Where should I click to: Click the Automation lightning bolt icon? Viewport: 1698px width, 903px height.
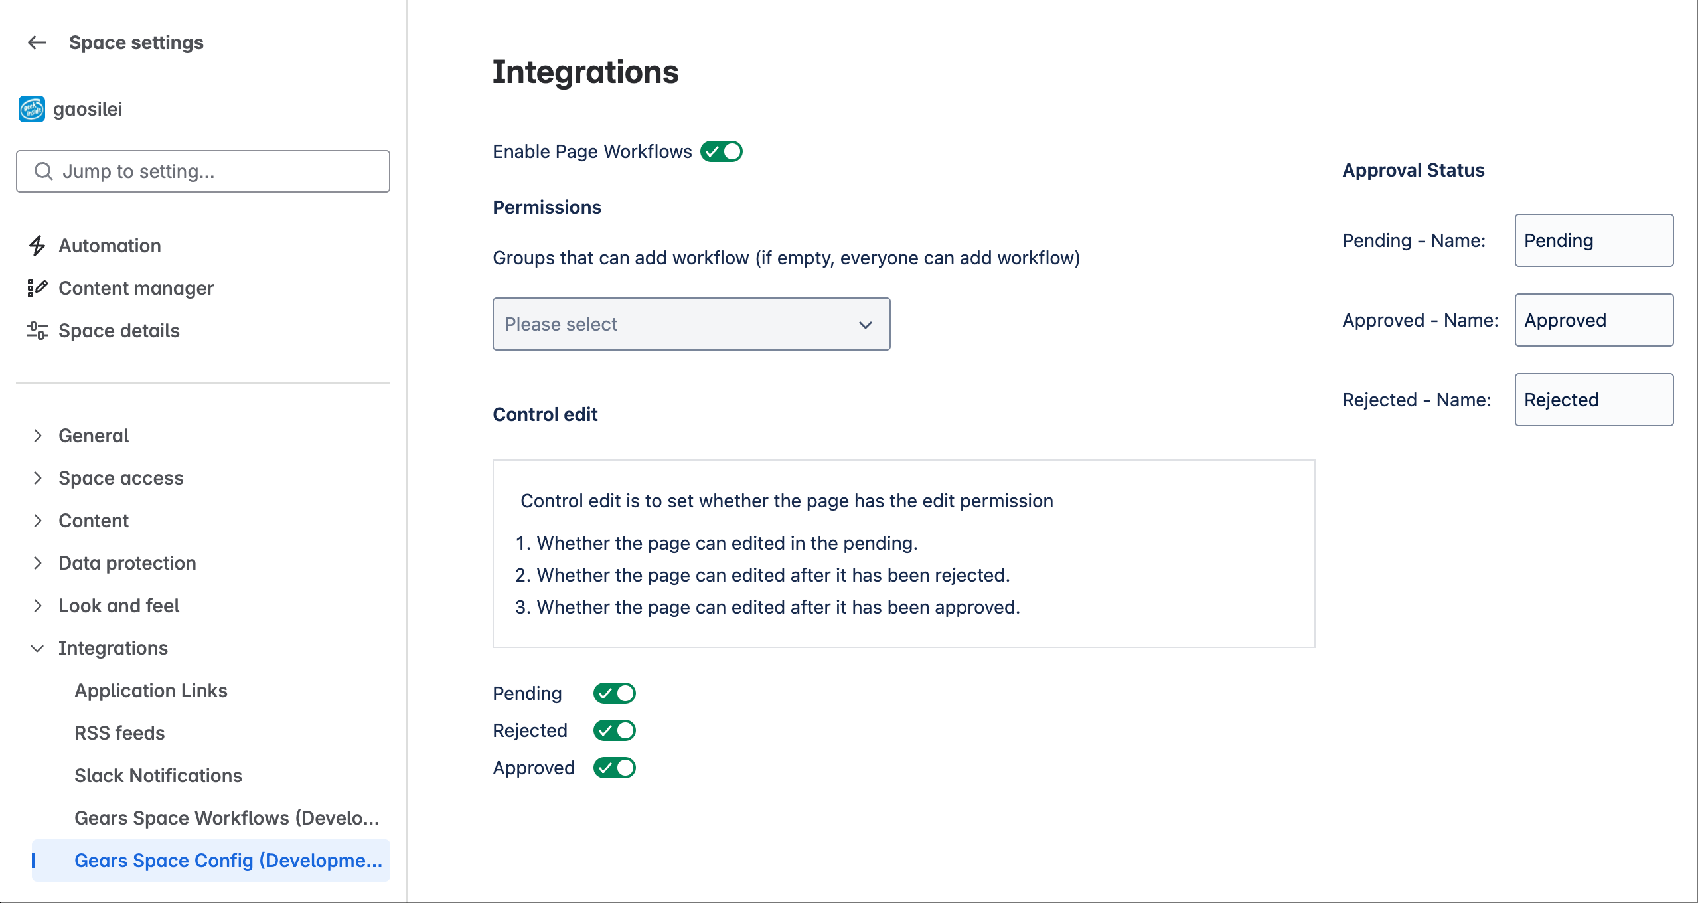[x=37, y=246]
